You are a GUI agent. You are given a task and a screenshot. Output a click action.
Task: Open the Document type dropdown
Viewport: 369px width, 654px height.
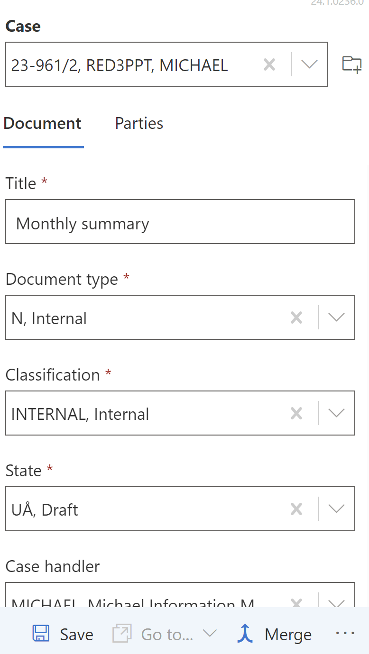(x=336, y=318)
